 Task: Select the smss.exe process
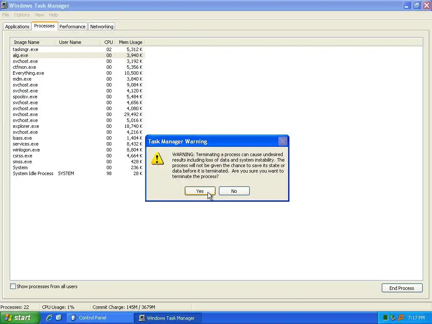tap(78, 162)
